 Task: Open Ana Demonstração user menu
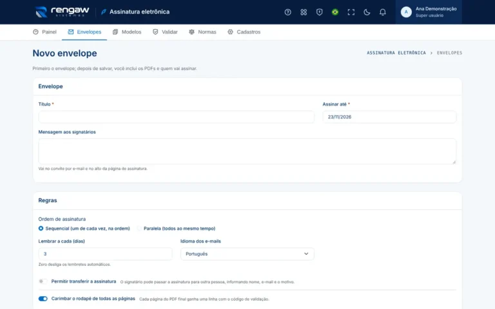point(429,12)
